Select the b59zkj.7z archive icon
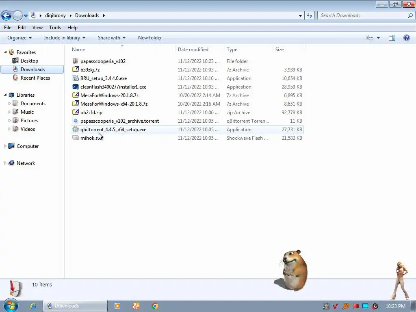416x312 pixels. pos(76,69)
